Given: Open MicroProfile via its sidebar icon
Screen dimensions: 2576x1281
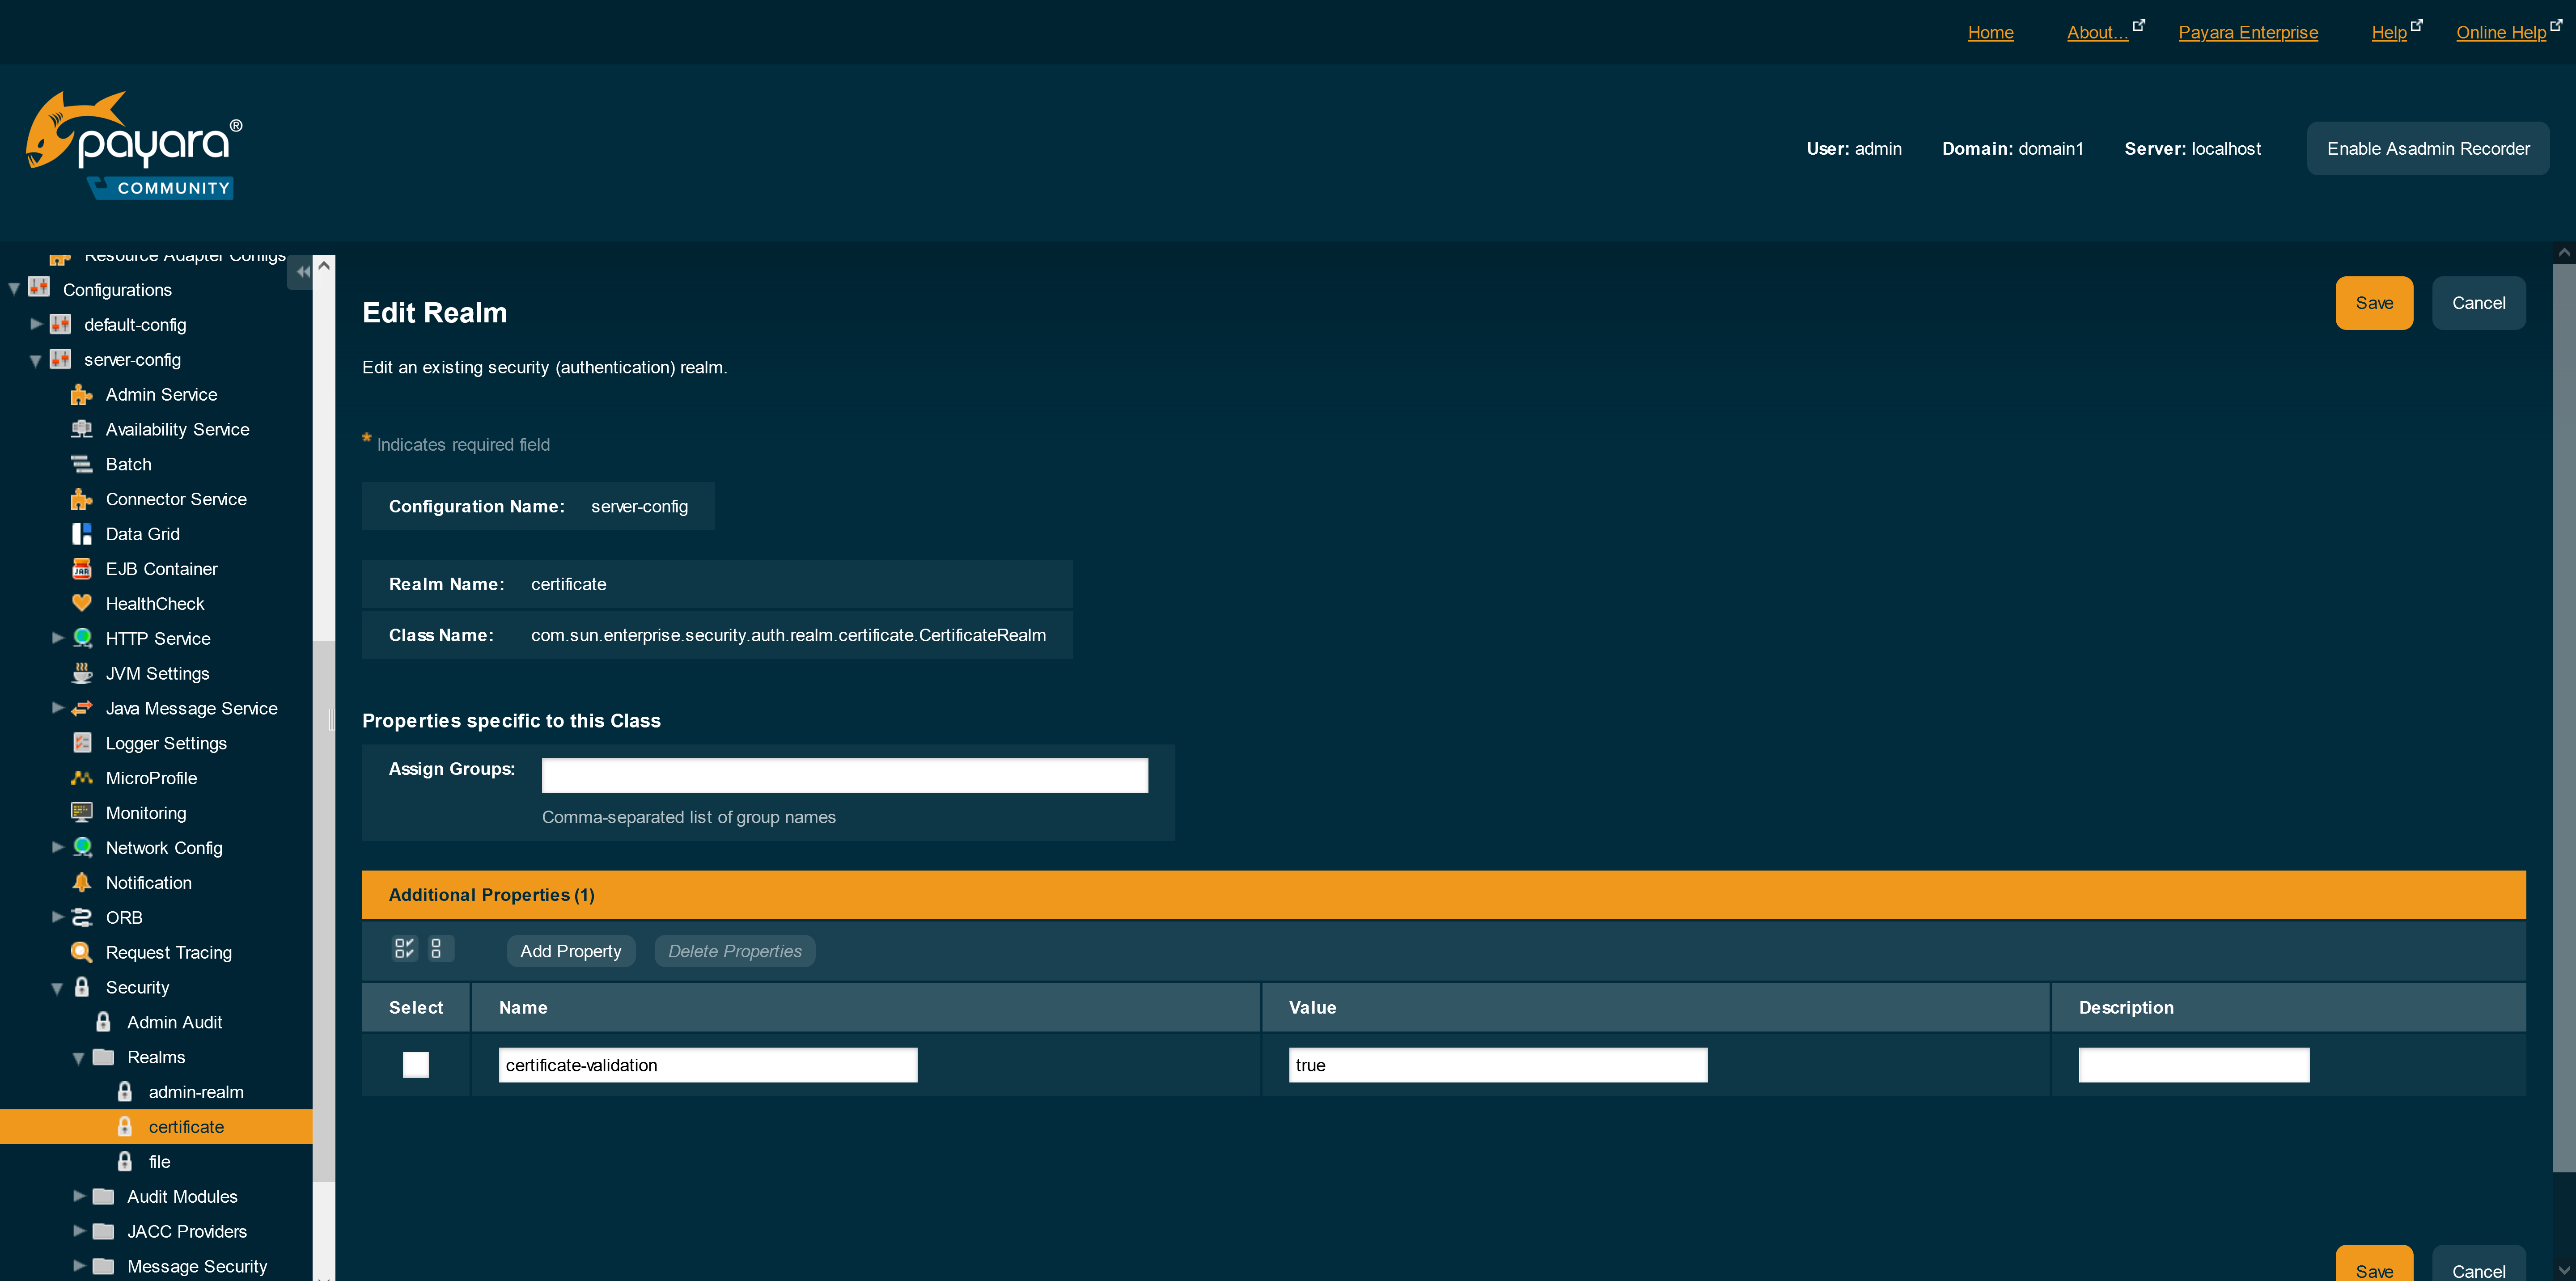Looking at the screenshot, I should (x=81, y=777).
